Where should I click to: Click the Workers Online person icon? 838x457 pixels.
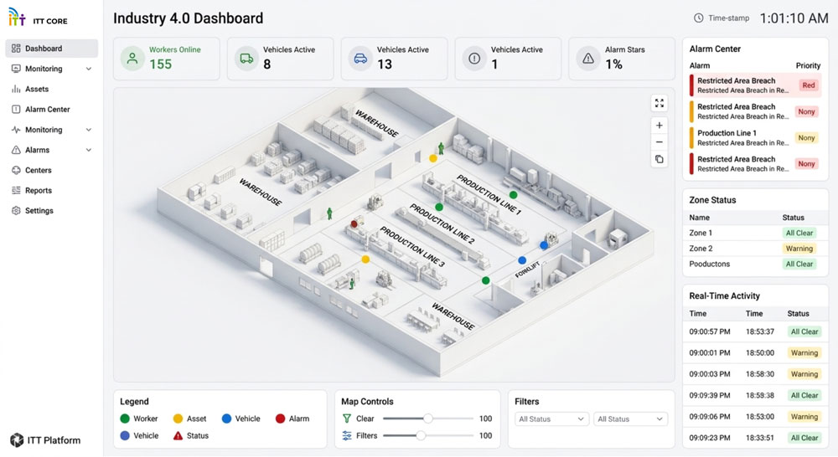132,59
